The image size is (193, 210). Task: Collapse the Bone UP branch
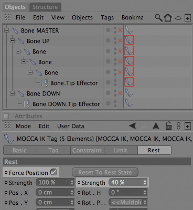pos(13,41)
